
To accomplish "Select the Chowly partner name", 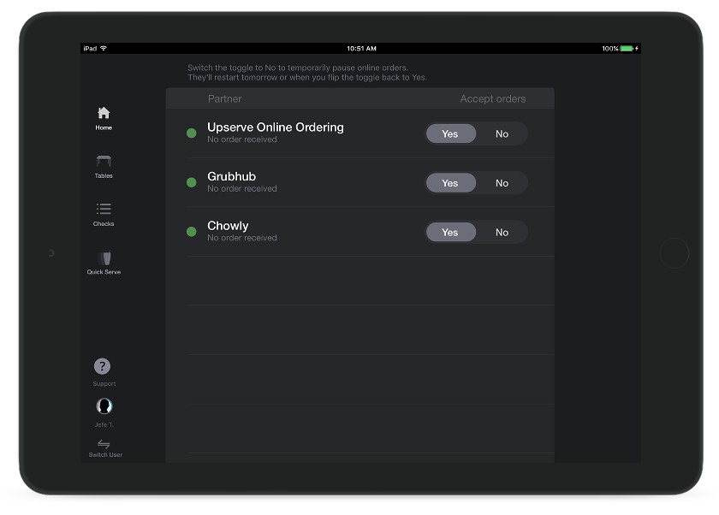I will tap(228, 226).
